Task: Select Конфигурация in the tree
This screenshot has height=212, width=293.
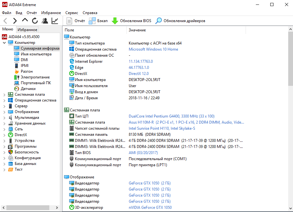Action: coord(24,158)
